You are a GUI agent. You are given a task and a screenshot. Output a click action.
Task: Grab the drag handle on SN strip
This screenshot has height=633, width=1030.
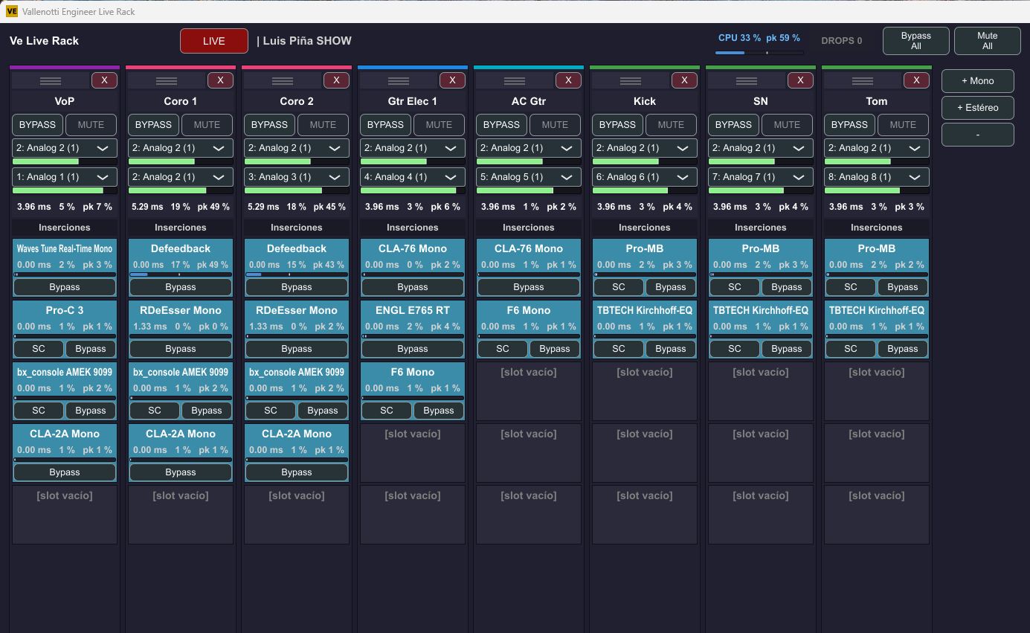(x=747, y=80)
